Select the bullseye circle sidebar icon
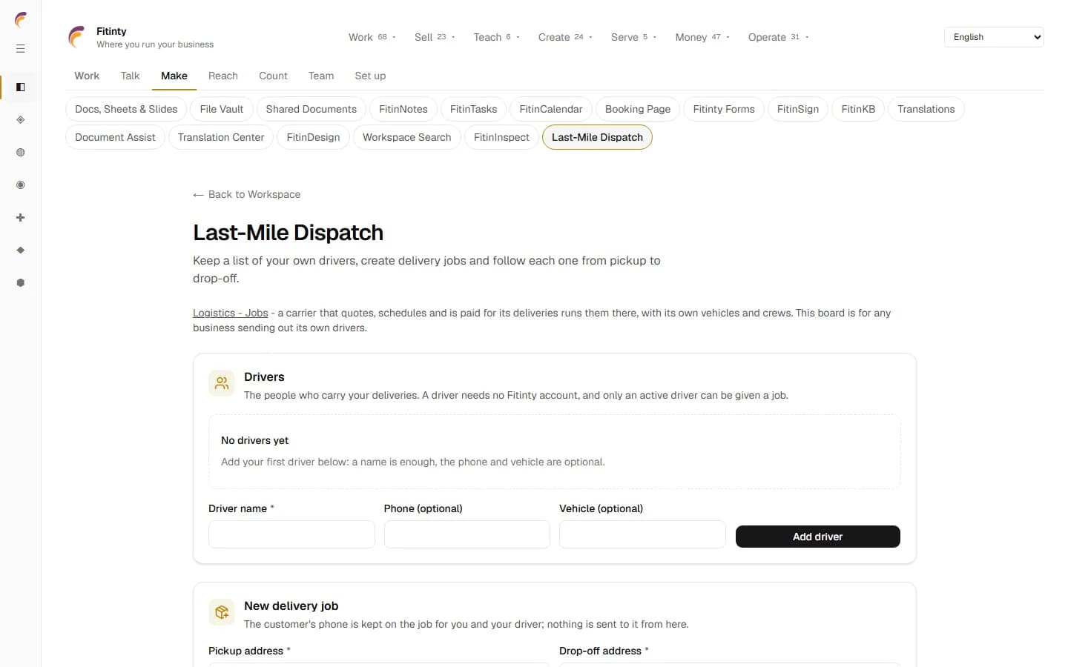This screenshot has height=667, width=1068. pos(21,185)
